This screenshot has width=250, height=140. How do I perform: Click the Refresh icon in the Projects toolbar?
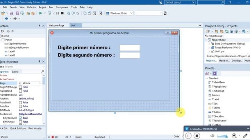coord(227,31)
